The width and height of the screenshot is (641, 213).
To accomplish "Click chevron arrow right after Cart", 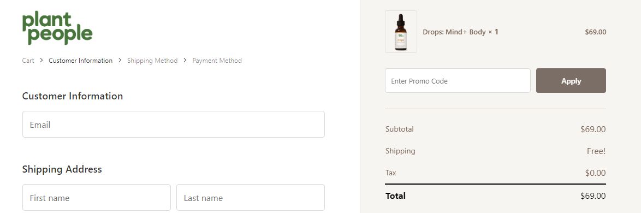I will tap(41, 61).
